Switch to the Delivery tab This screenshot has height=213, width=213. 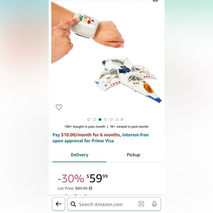79,155
